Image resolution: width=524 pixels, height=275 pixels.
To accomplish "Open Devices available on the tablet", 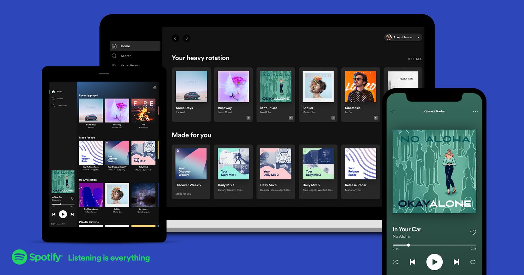I will [x=59, y=224].
